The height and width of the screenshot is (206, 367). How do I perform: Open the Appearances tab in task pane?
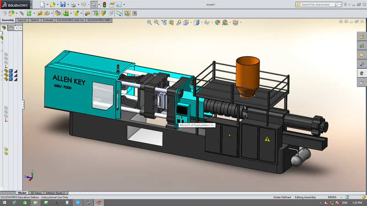coord(361,73)
